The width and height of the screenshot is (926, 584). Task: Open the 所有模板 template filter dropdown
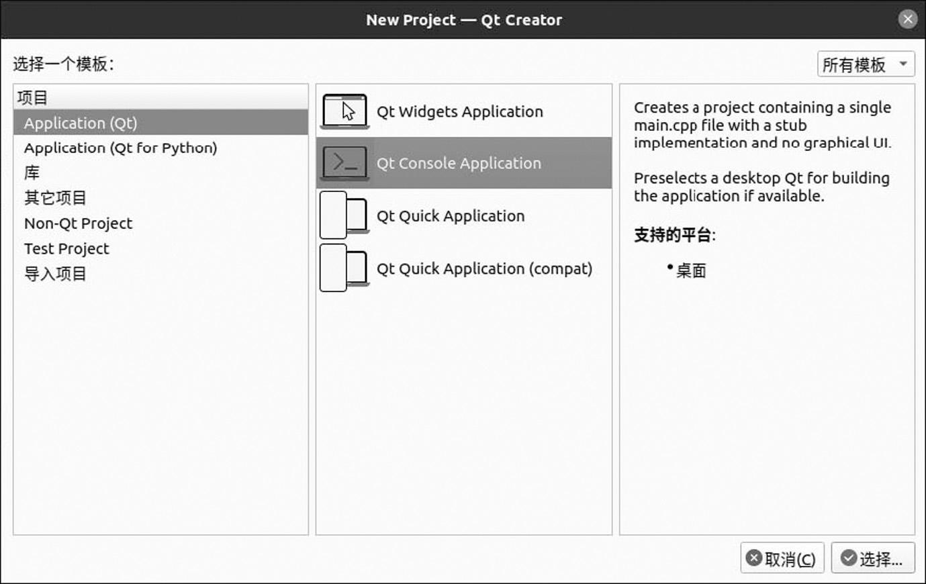pos(865,64)
